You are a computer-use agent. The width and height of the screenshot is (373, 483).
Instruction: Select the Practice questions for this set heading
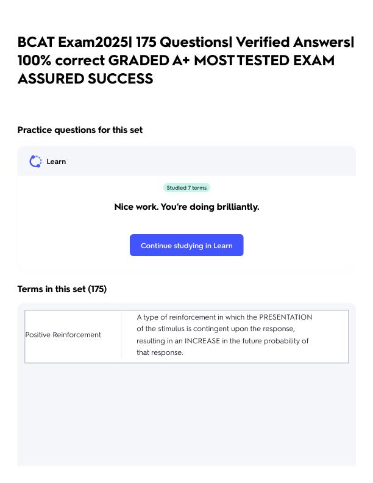80,130
